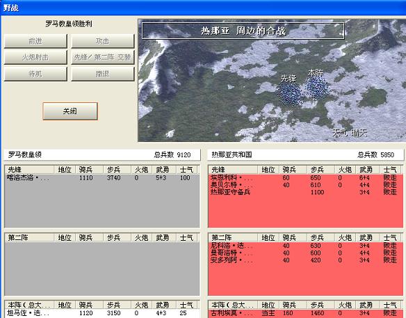Image resolution: width=406 pixels, height=318 pixels.
Task: Select the 喀洛杰洛 vanguard unit row
Action: point(102,178)
